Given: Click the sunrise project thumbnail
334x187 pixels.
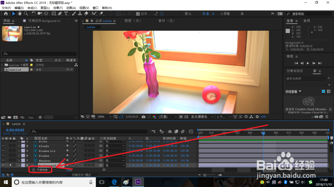Looking at the screenshot, I should click(12, 34).
